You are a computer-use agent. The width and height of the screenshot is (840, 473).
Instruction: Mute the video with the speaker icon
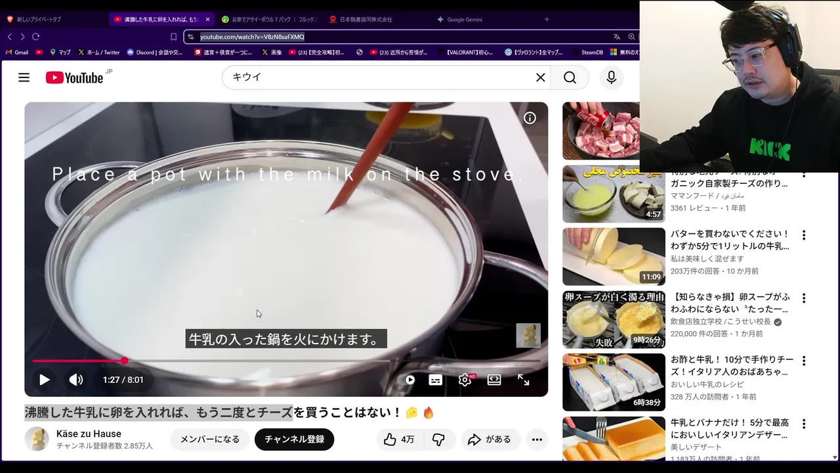click(76, 380)
